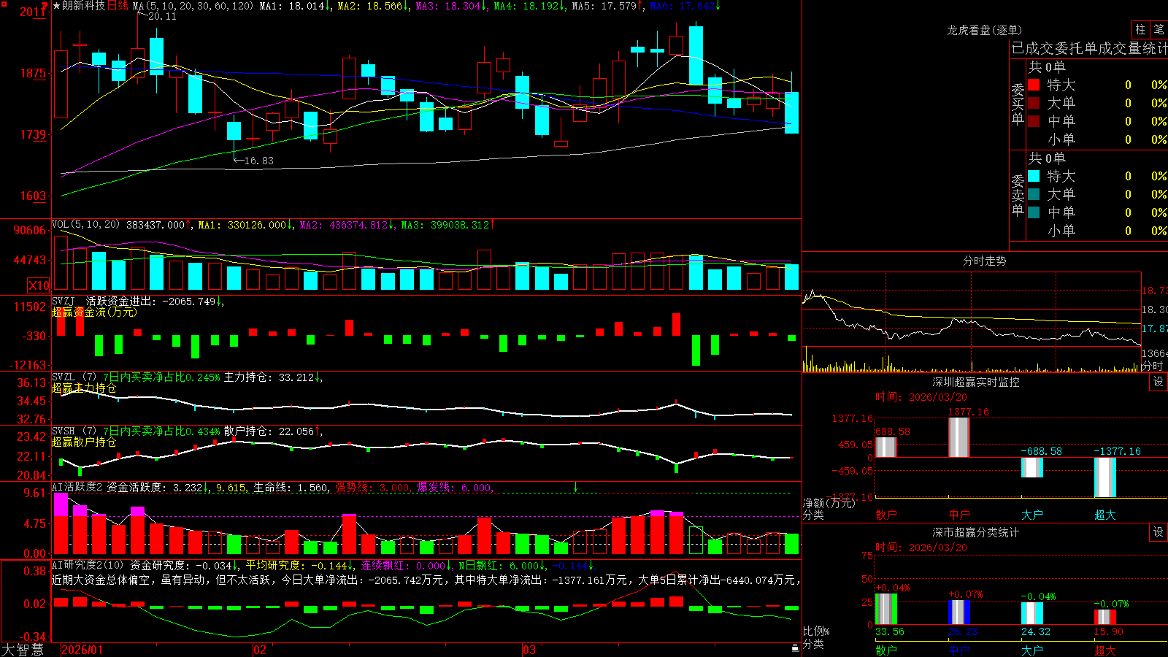
Task: Click the 分时走势 panel title
Action: tap(985, 261)
